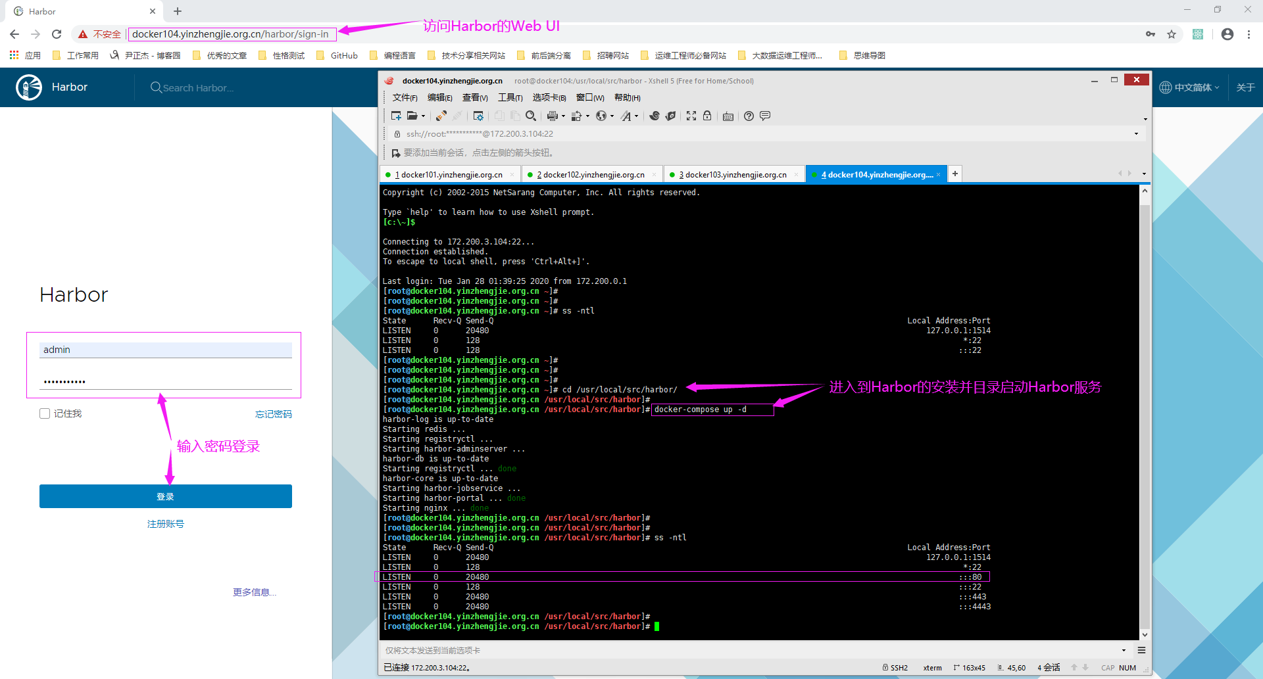Click the Chrome back arrow

[x=14, y=34]
